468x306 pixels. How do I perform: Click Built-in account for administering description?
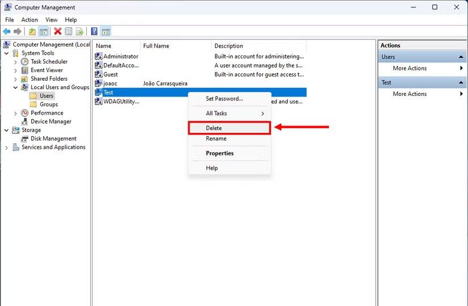point(259,56)
